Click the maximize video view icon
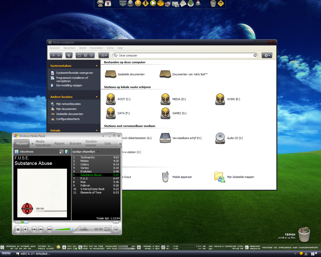Viewport: 321px width, 257px height. 61,152
